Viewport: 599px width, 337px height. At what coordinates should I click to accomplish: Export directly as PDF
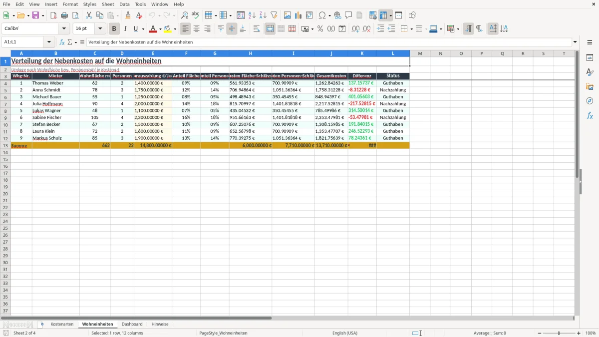tap(53, 15)
